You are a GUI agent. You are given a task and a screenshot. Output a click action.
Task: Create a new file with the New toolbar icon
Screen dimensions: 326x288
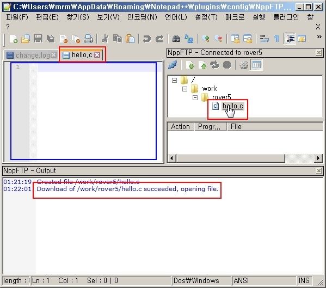pyautogui.click(x=13, y=39)
